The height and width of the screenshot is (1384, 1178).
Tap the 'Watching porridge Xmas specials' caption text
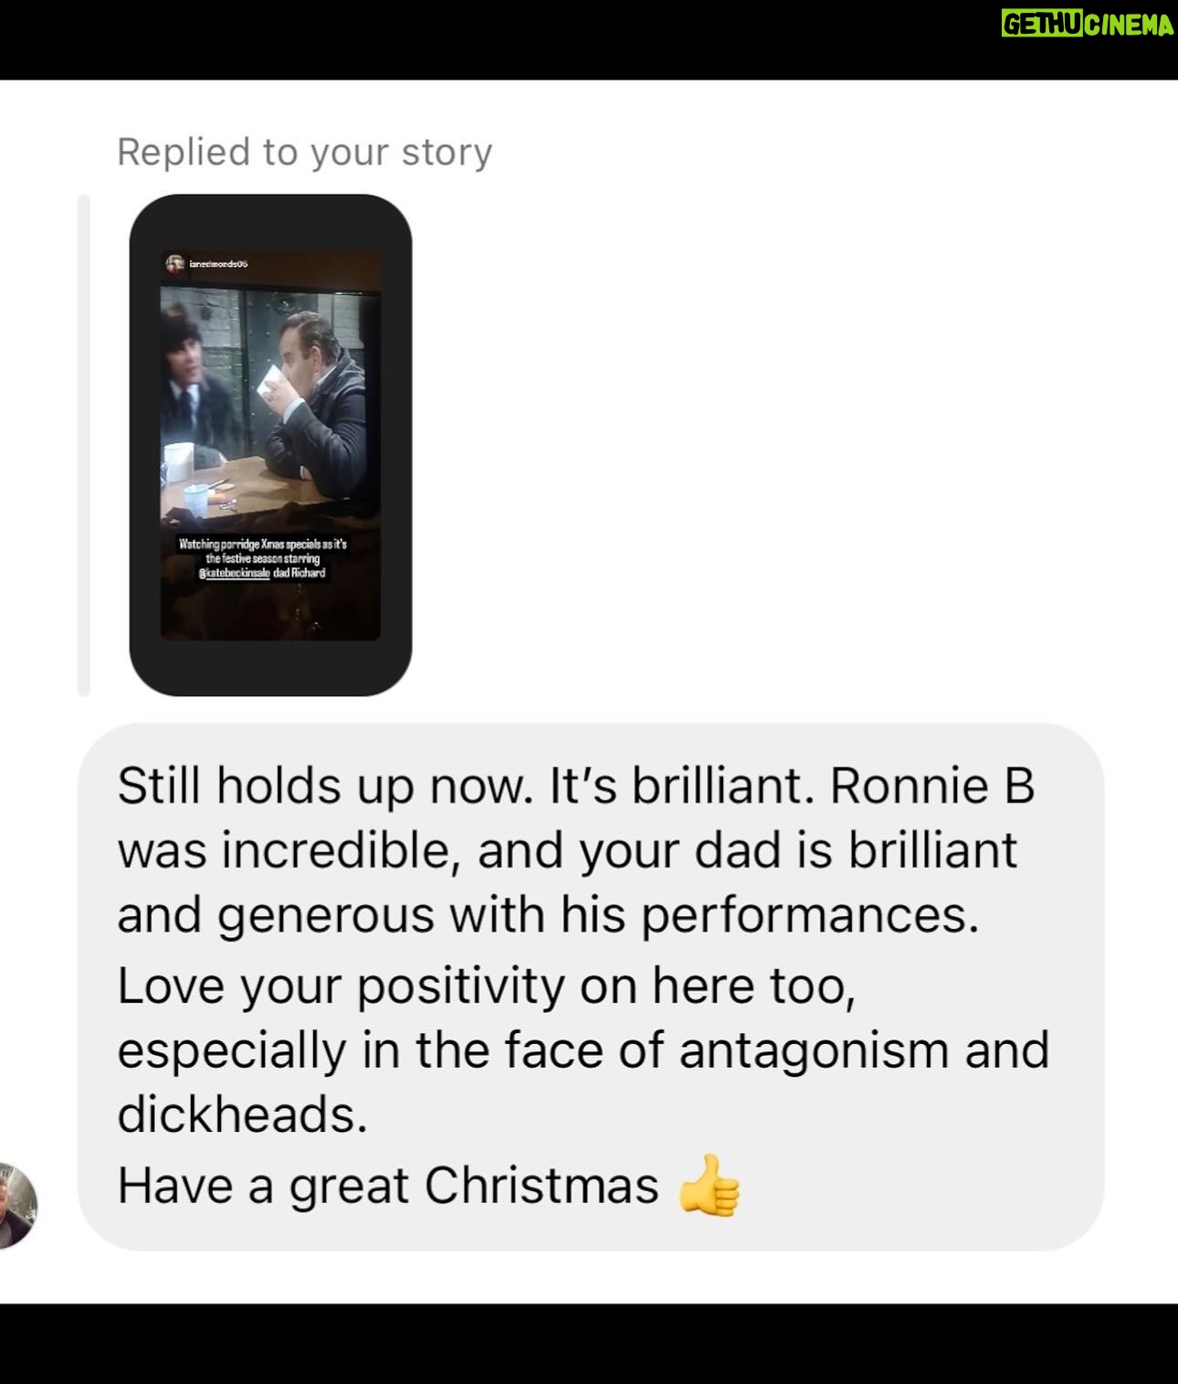point(263,544)
